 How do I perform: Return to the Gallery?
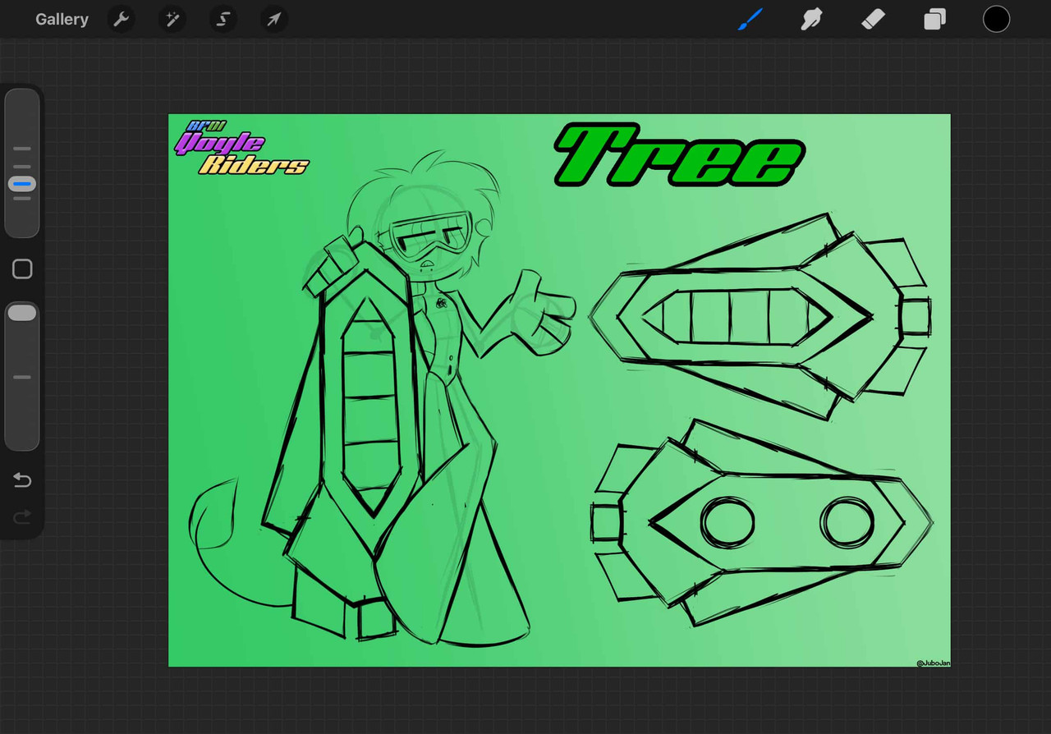(x=62, y=19)
